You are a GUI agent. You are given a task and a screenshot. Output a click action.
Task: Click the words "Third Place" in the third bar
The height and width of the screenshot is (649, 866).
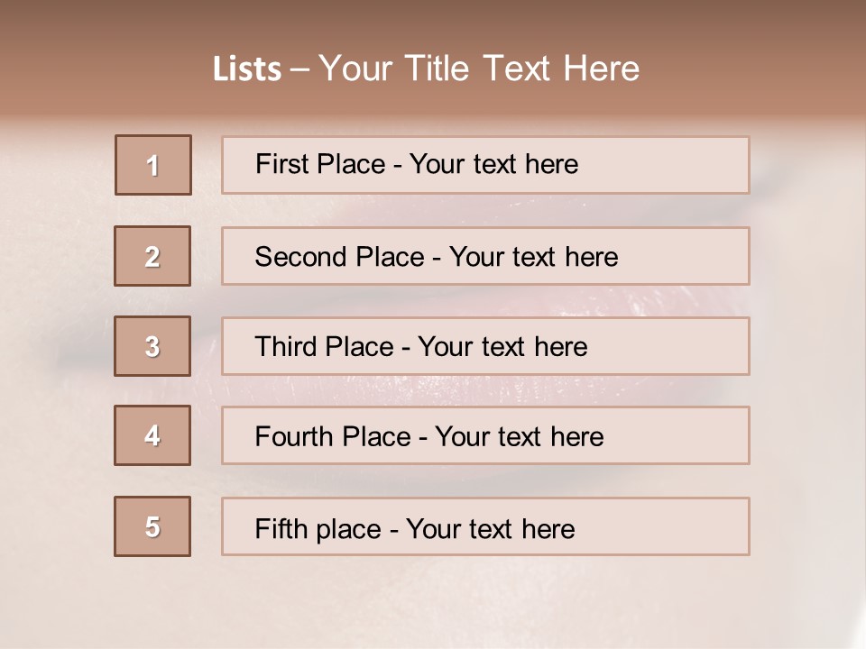(324, 346)
